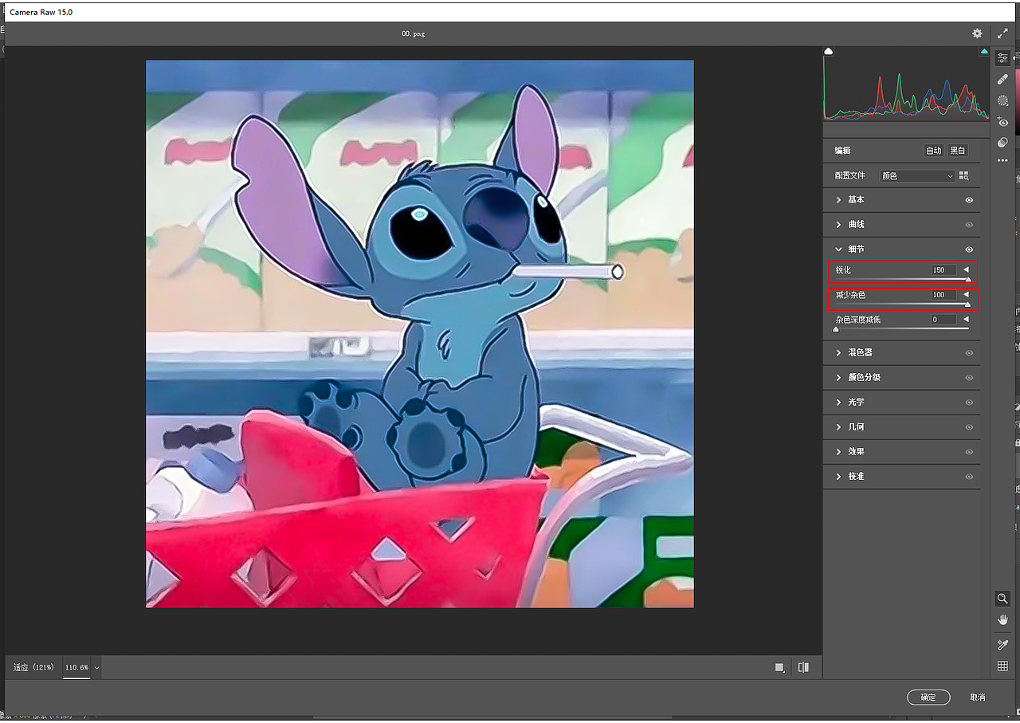The height and width of the screenshot is (723, 1020).
Task: Toggle visibility of 细节 panel edits
Action: point(969,250)
